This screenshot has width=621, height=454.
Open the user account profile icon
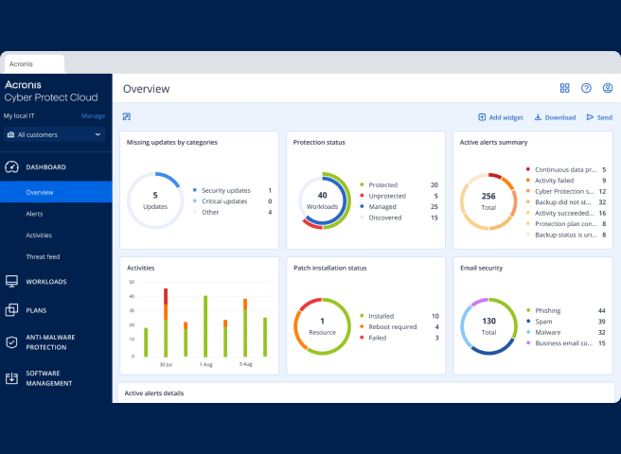pos(608,88)
